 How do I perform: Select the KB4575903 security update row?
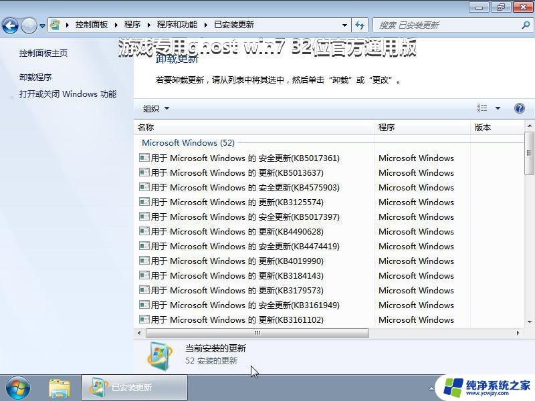(239, 187)
